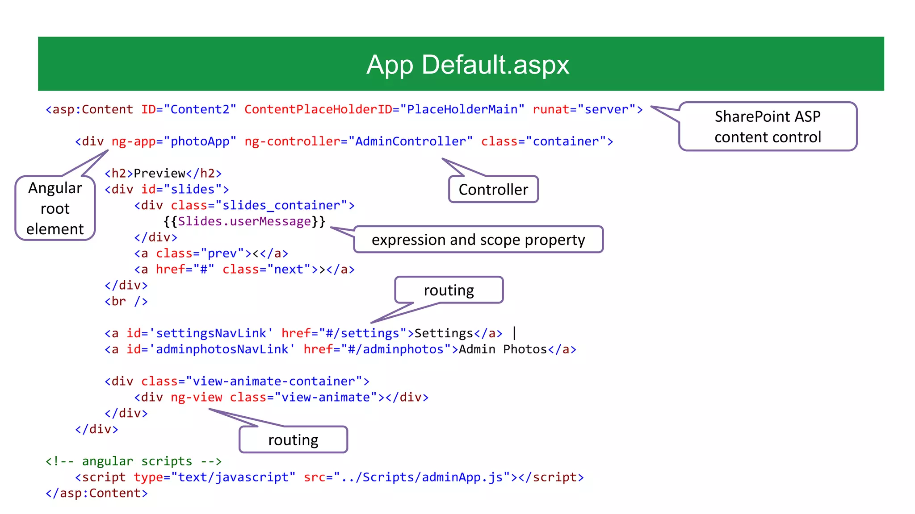The image size is (915, 514).
Task: Click the closing </asp:Content> tag
Action: [97, 493]
